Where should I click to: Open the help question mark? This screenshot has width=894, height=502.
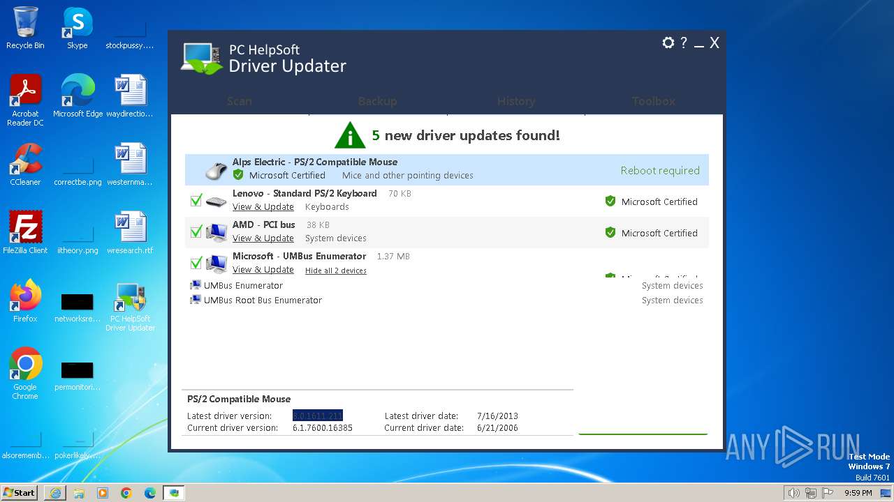coord(684,43)
